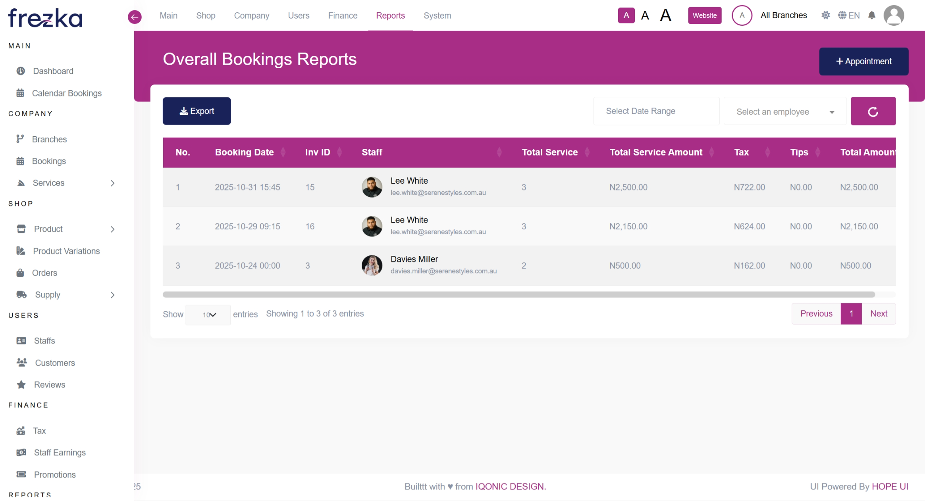Click the add Appointment button
The width and height of the screenshot is (925, 501).
point(863,61)
